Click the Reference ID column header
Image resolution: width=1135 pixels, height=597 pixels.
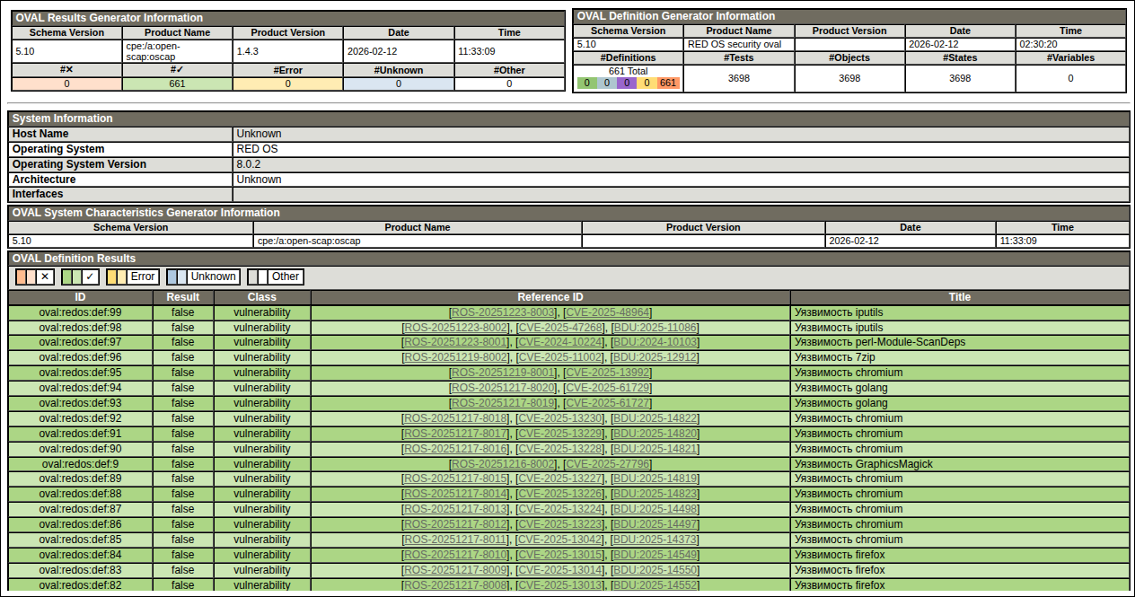550,297
